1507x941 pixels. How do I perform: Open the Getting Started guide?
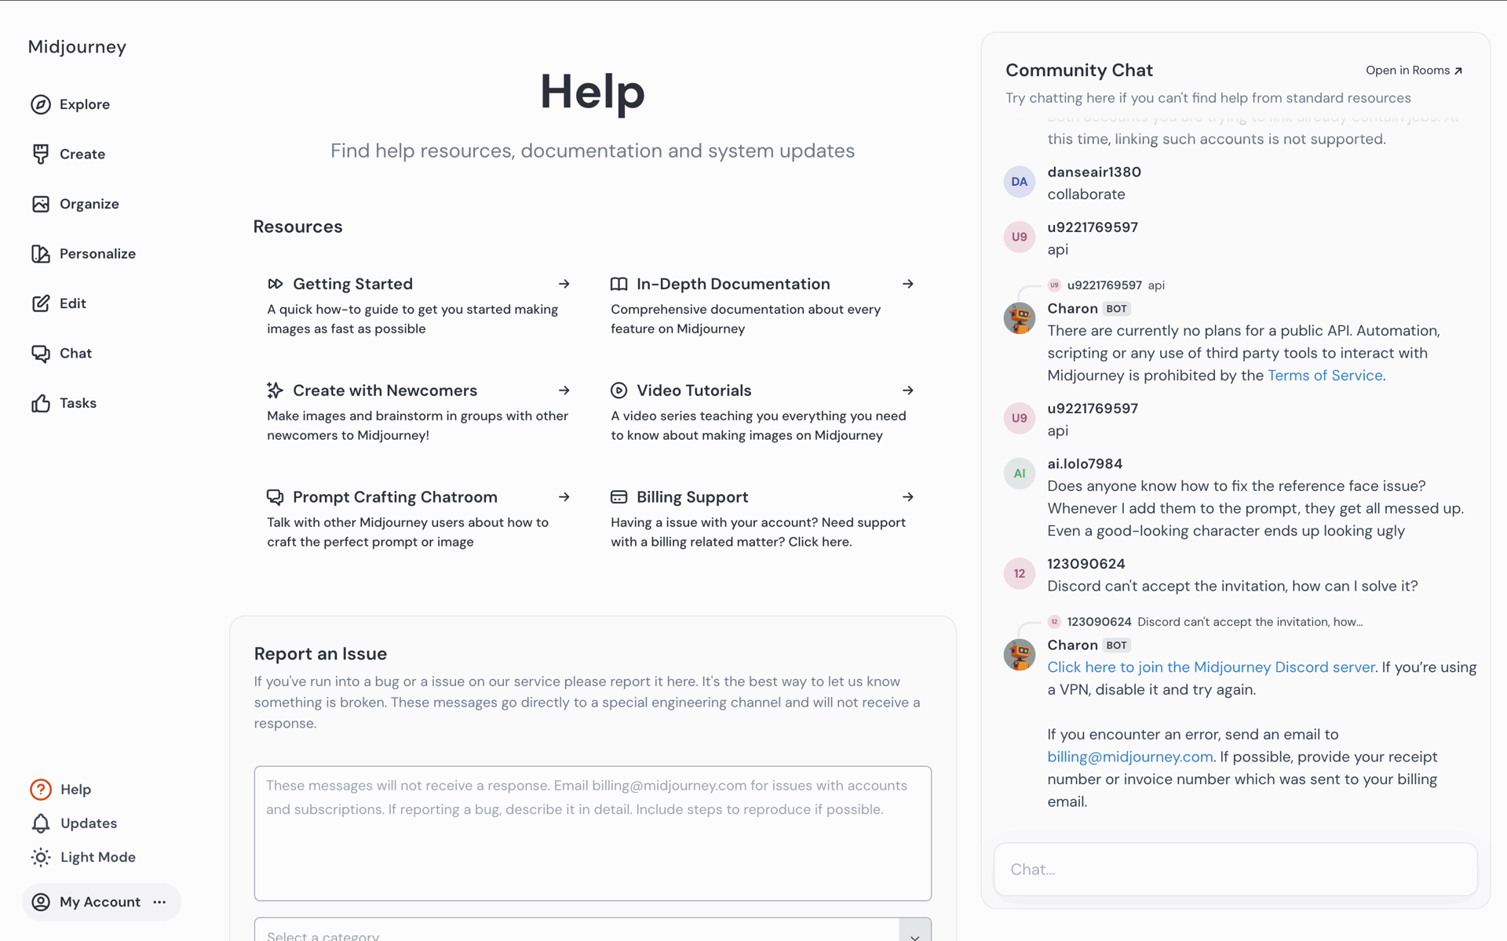419,306
